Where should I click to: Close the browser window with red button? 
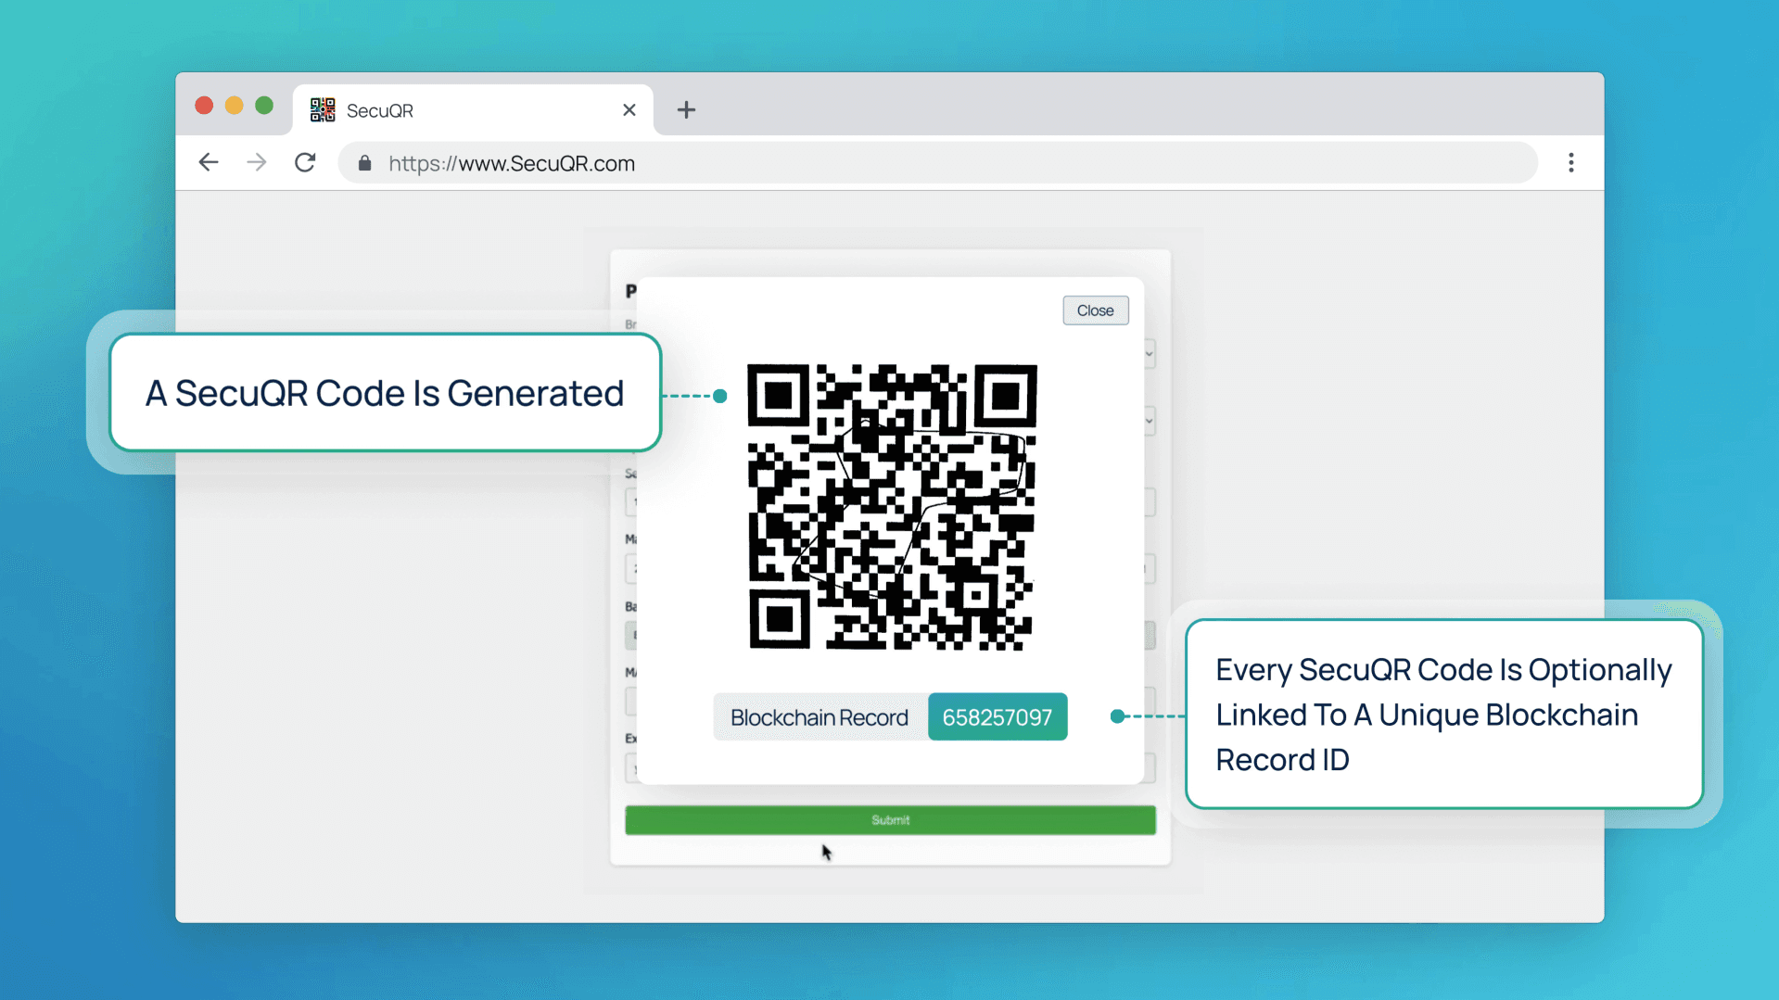[205, 106]
